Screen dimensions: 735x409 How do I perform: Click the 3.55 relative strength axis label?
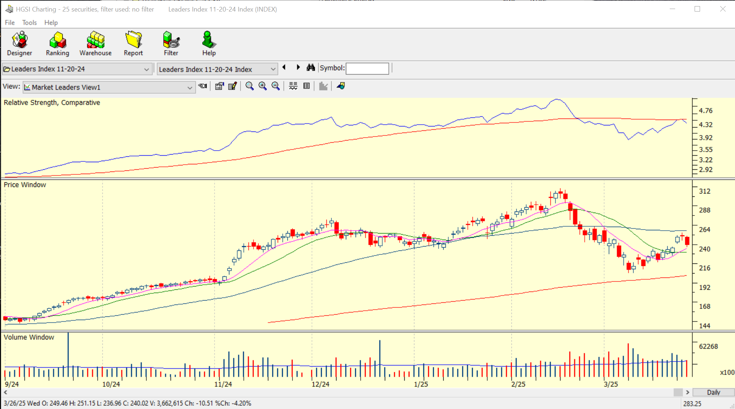(x=706, y=150)
